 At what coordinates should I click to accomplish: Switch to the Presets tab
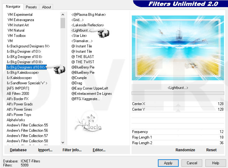(31, 7)
